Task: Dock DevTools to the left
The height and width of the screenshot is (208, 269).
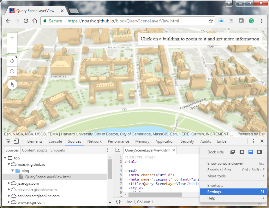Action: (242, 152)
